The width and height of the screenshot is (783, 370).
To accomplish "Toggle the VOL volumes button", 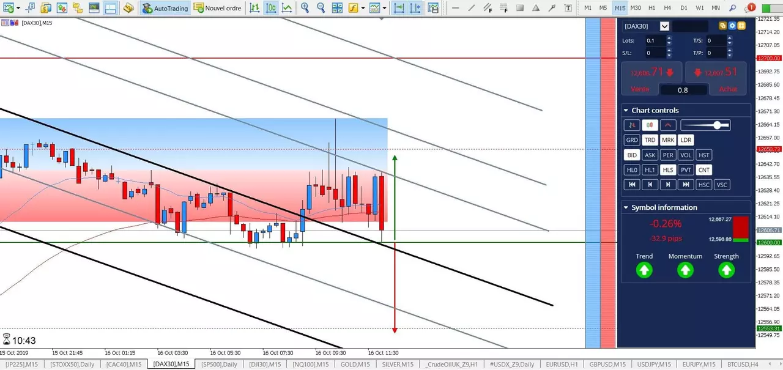I will 686,155.
